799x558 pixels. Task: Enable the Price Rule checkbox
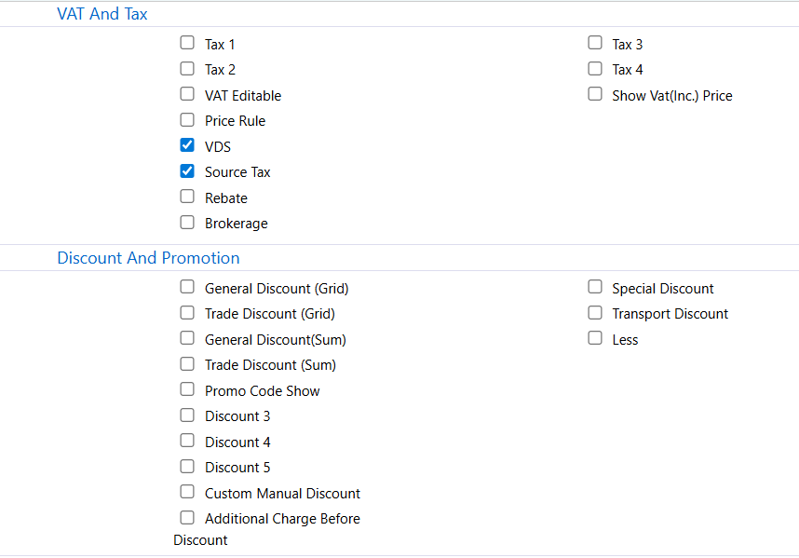(x=187, y=119)
